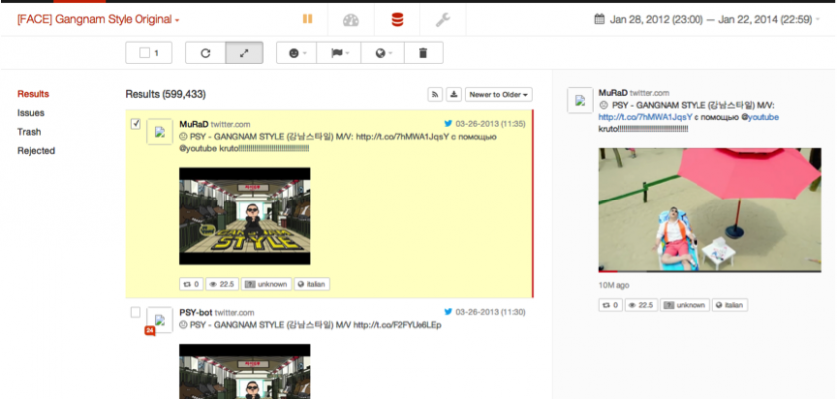This screenshot has width=837, height=399.
Task: Open the wrench settings icon
Action: 443,20
